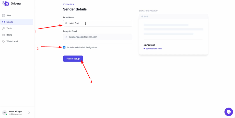Click the Reply-to Email field
The height and width of the screenshot is (118, 235).
point(100,37)
